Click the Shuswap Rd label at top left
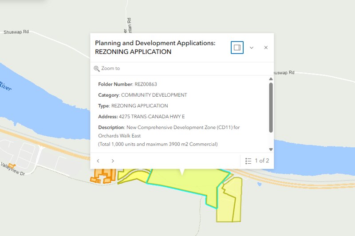Viewport: 355px width, 236px height. pyautogui.click(x=16, y=32)
